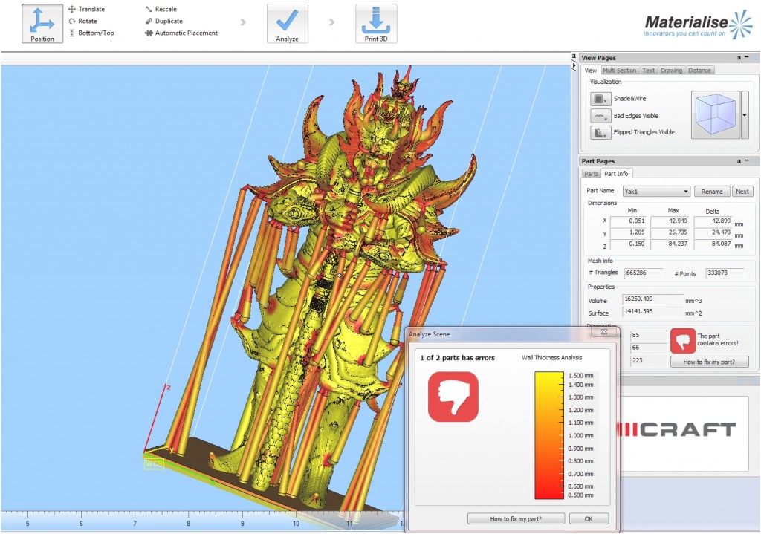761x534 pixels.
Task: Open the Flipped Triangles Visible dropdown
Action: (x=600, y=132)
